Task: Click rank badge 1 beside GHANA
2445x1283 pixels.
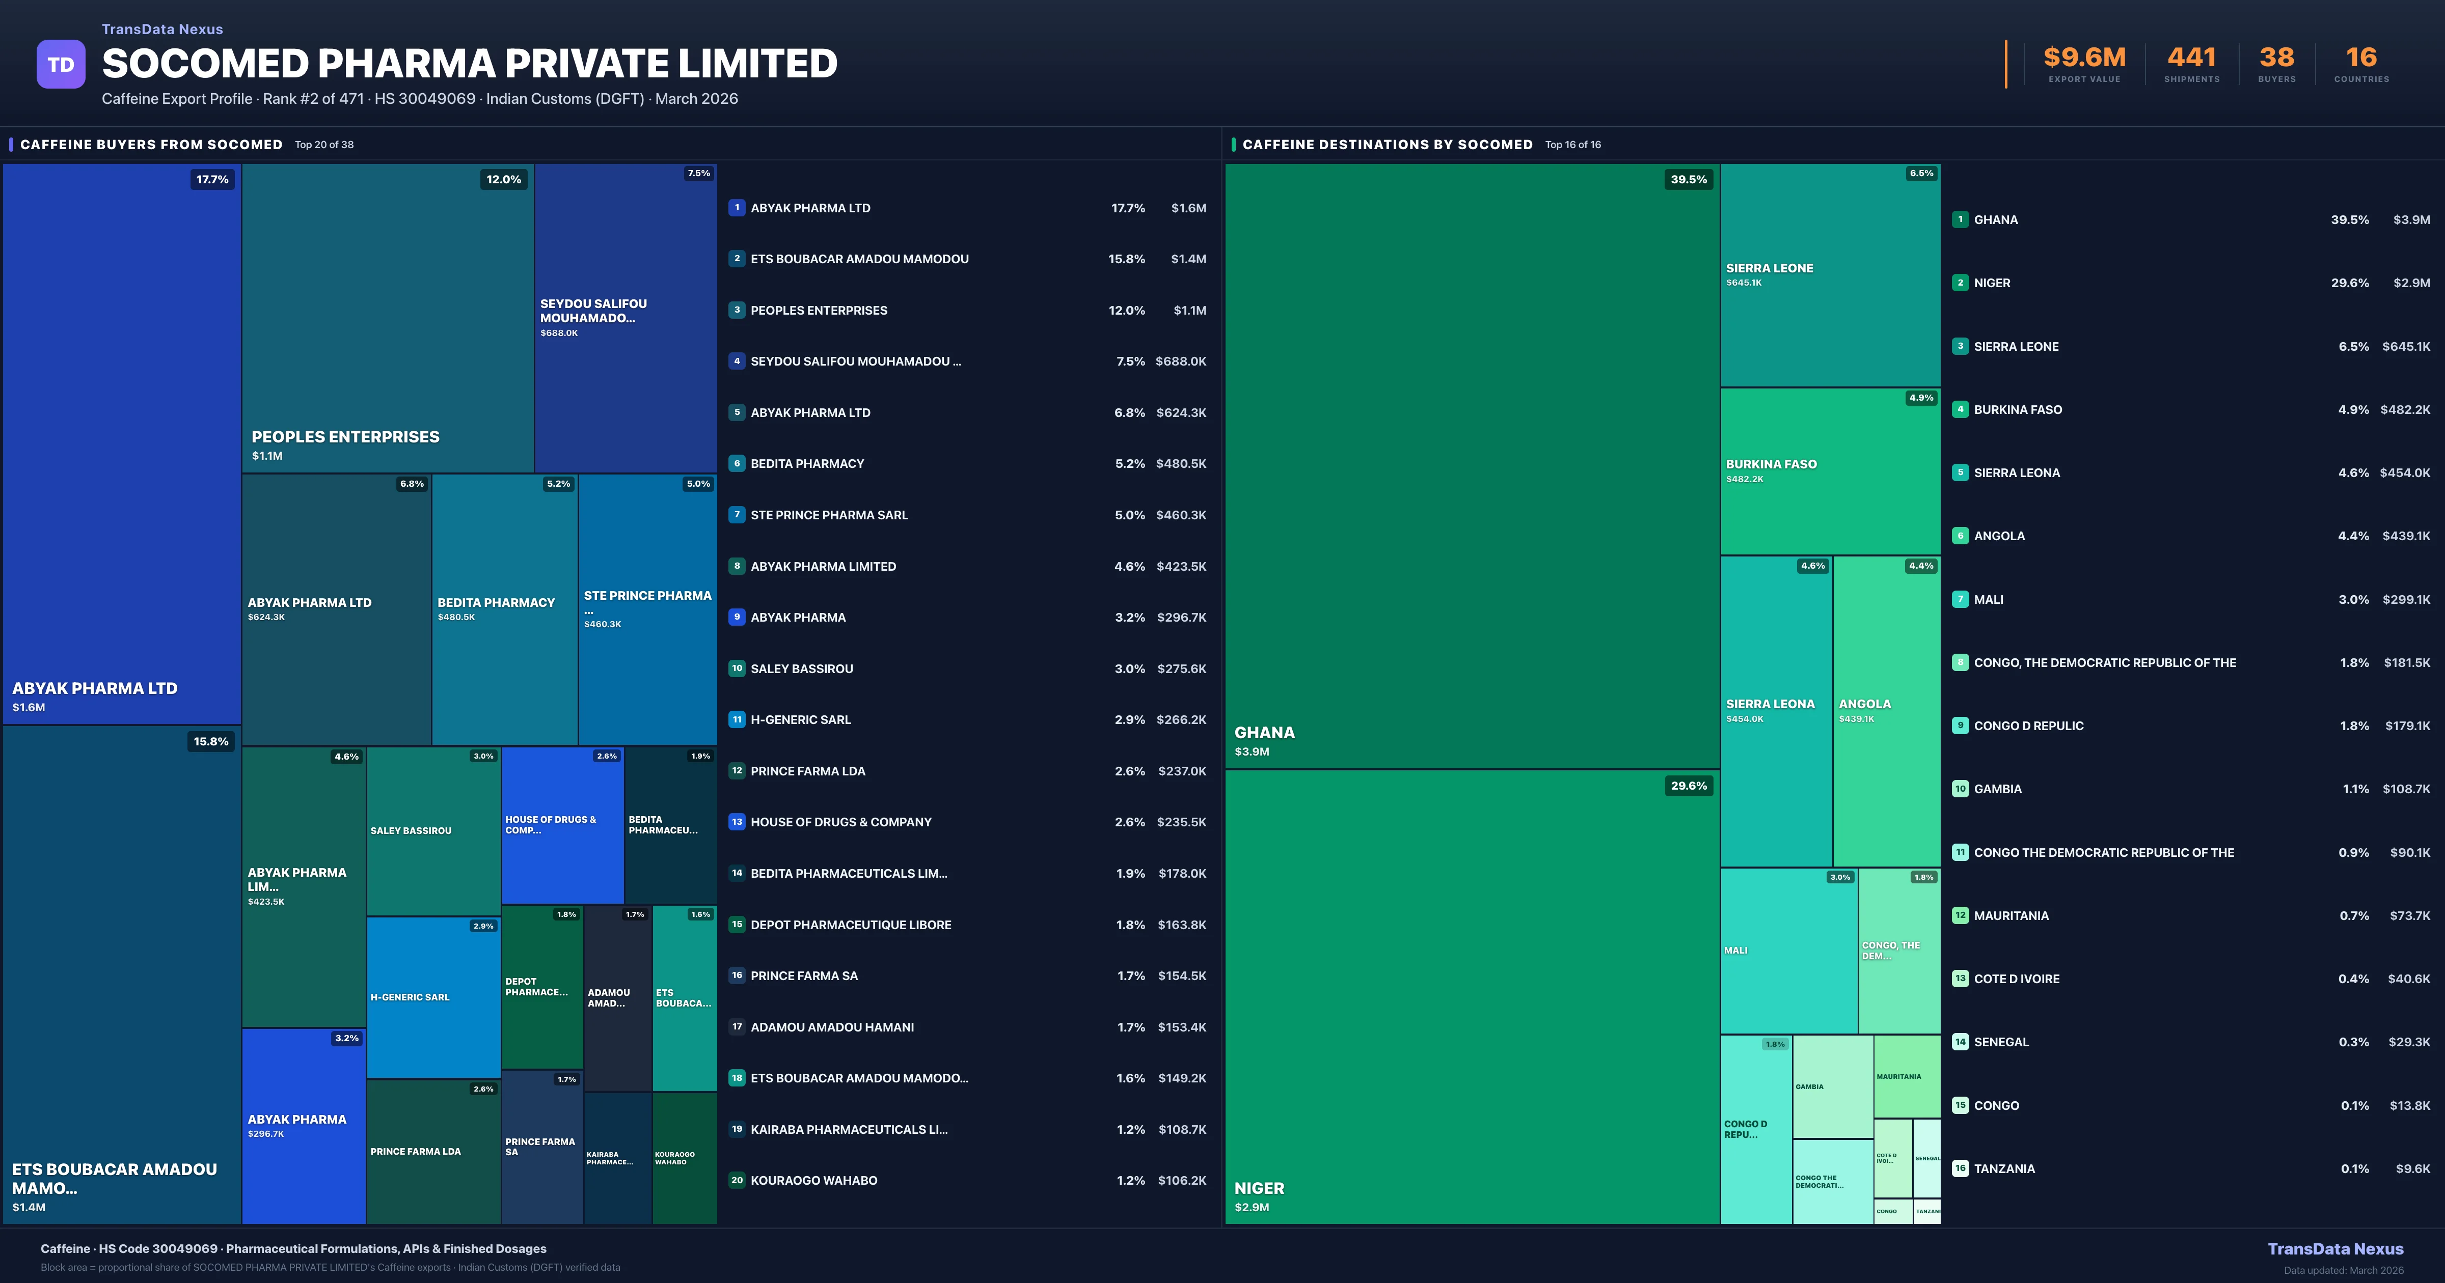Action: click(1960, 219)
